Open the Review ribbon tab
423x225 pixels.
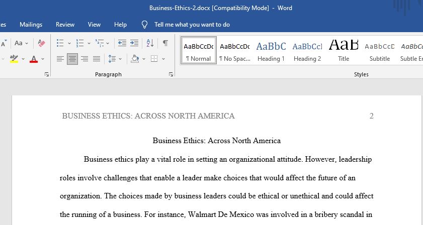(x=65, y=25)
